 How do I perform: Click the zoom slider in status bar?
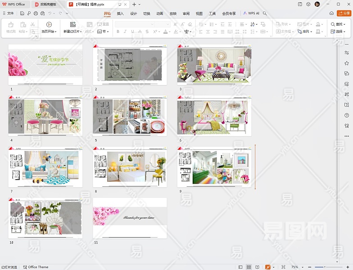[x=324, y=267]
